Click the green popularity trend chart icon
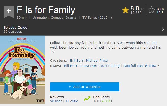The width and height of the screenshot is (167, 106). (87, 99)
